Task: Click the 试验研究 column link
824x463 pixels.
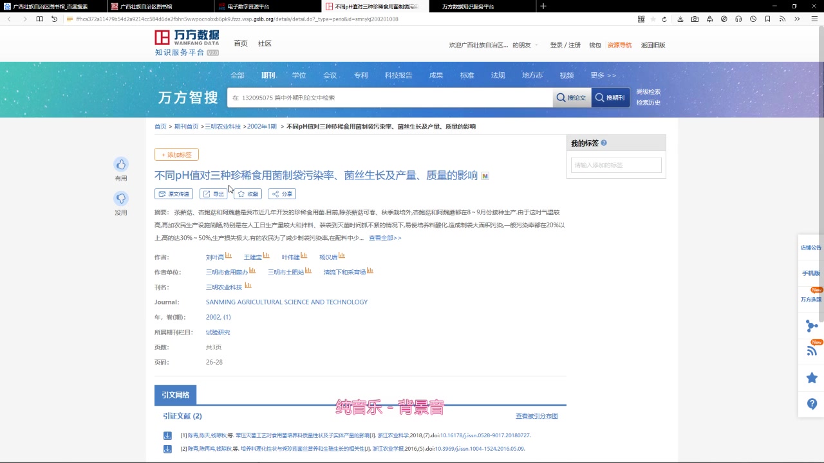Action: click(x=218, y=332)
